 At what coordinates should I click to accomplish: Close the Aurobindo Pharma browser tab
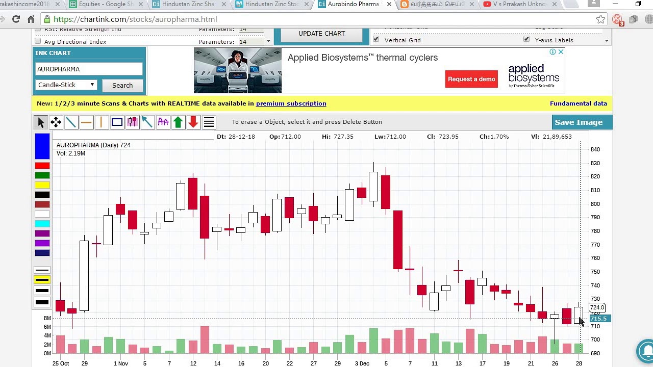click(389, 5)
